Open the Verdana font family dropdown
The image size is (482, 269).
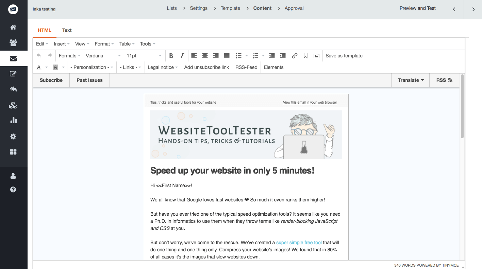(x=103, y=56)
